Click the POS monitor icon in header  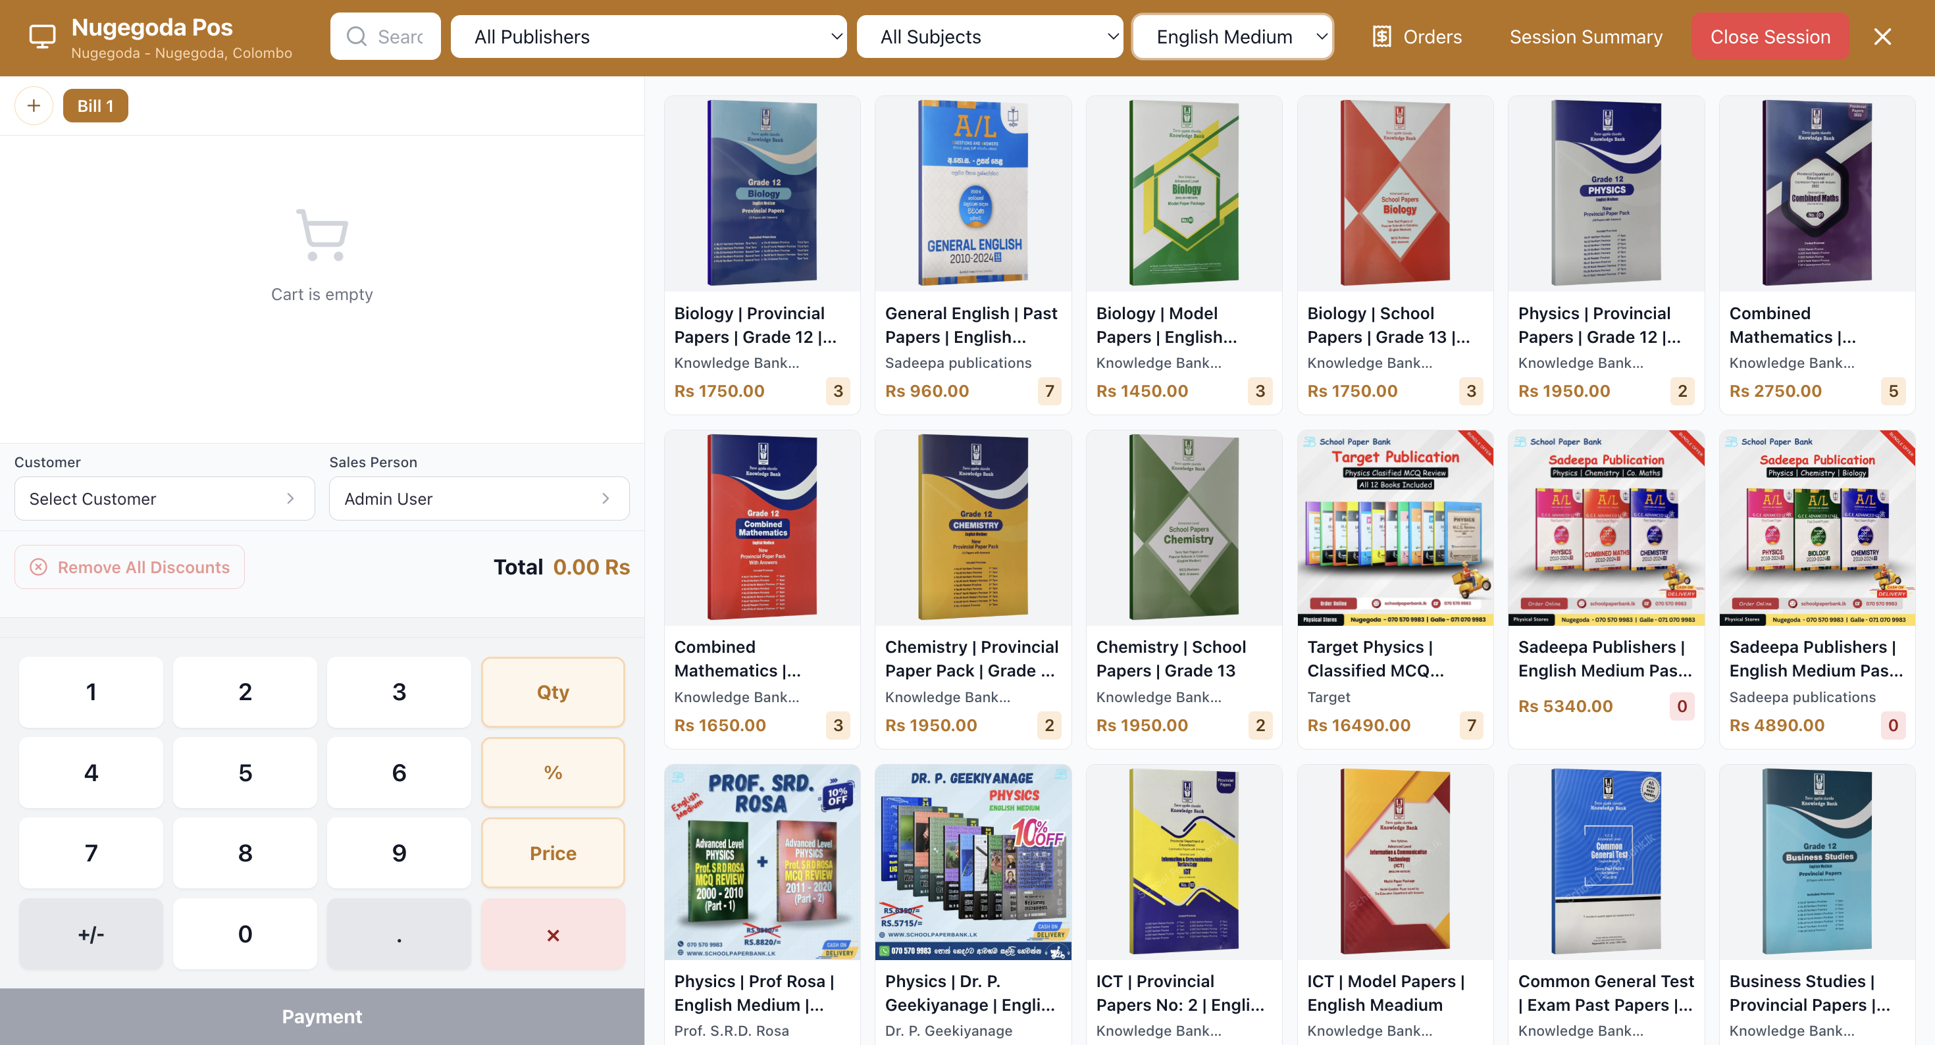42,36
